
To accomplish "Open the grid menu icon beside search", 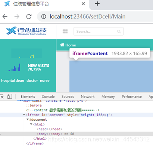I will [65, 32].
